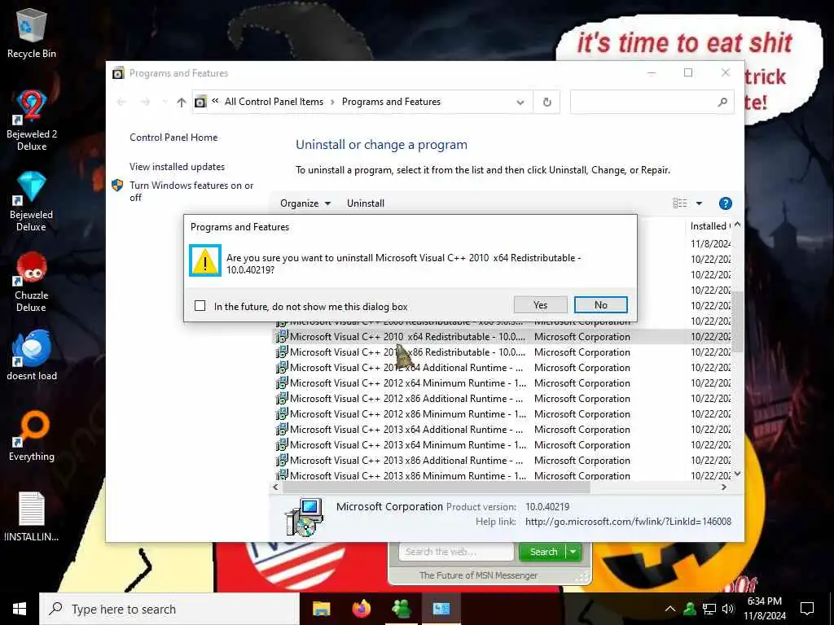Select the 'doesnt load' Thunderbird shortcut
Viewport: 834px width, 625px height.
(x=32, y=355)
